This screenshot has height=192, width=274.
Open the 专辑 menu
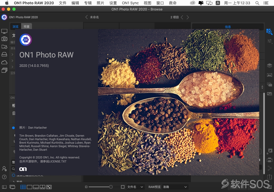88,3
